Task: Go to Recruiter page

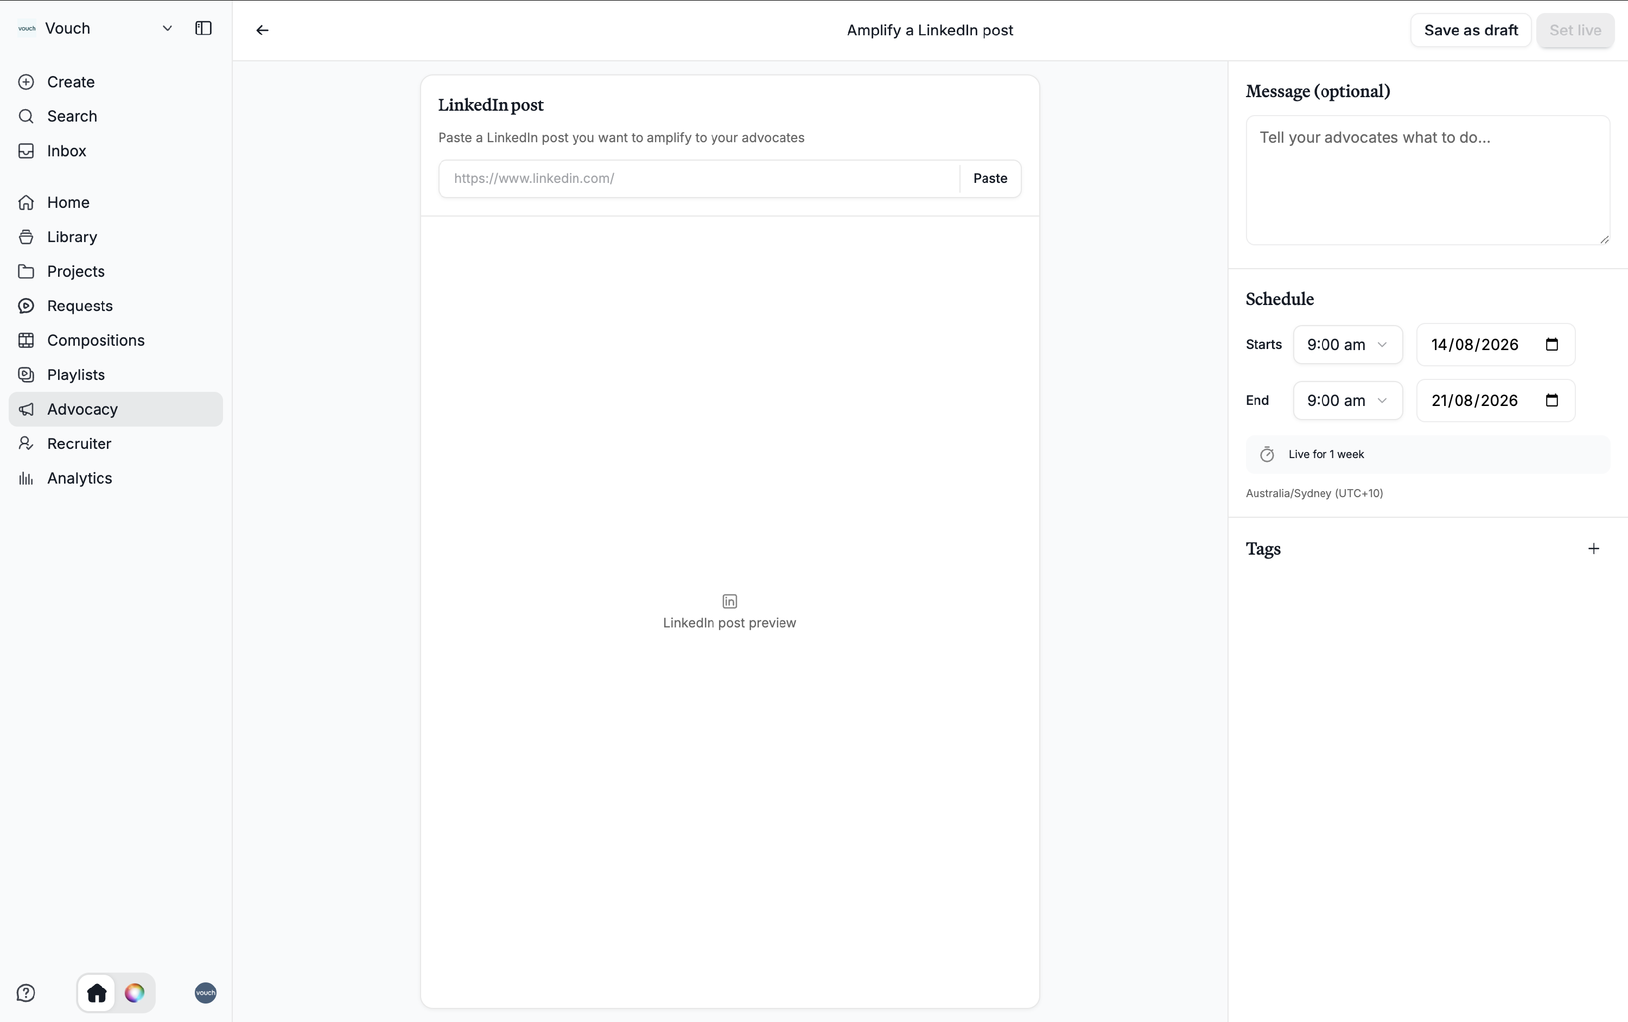Action: coord(116,443)
